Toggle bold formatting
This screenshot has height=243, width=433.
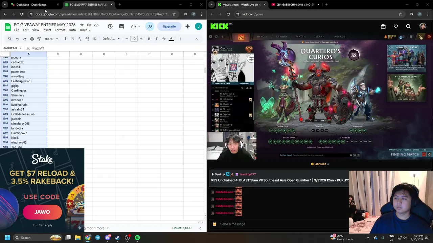(x=149, y=39)
